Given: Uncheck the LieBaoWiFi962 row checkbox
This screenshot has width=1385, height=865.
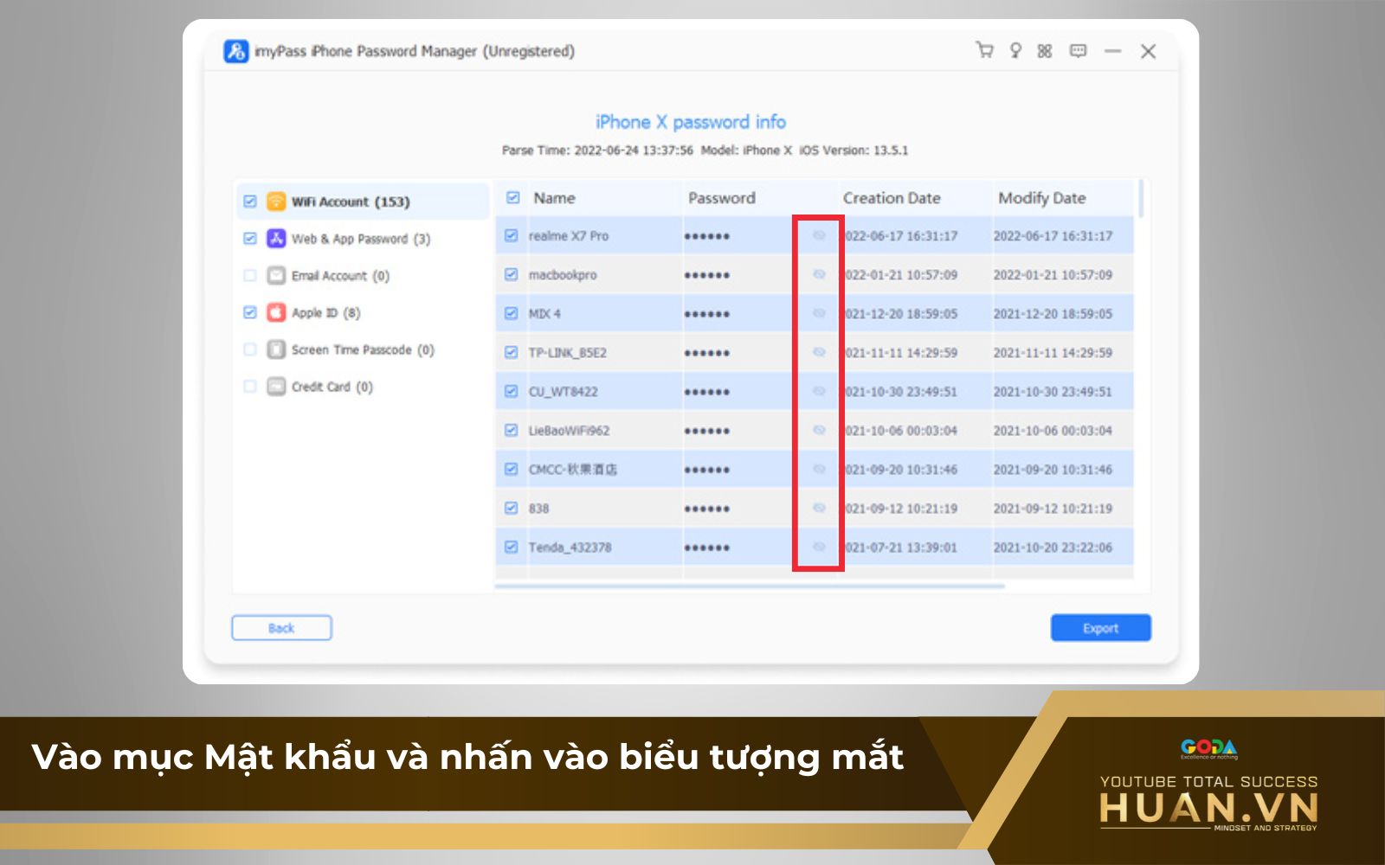Looking at the screenshot, I should pyautogui.click(x=511, y=430).
